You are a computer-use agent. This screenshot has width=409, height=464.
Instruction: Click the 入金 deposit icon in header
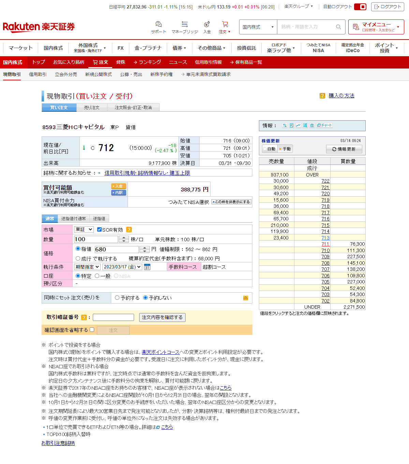click(207, 24)
